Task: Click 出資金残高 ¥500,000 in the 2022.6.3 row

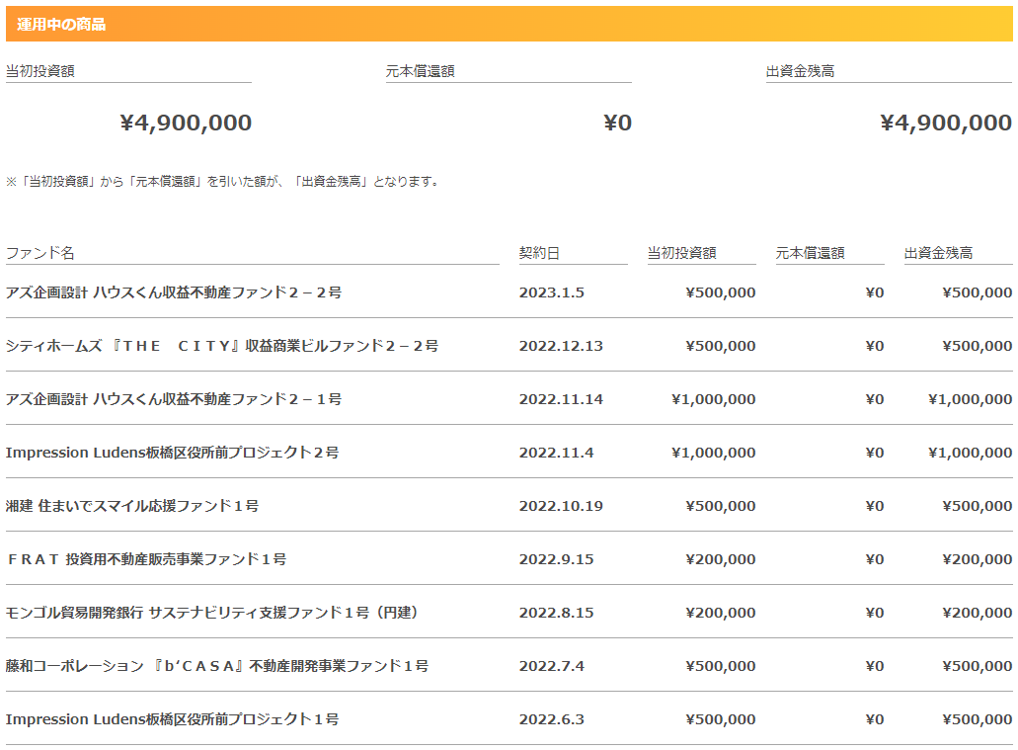Action: [x=978, y=718]
